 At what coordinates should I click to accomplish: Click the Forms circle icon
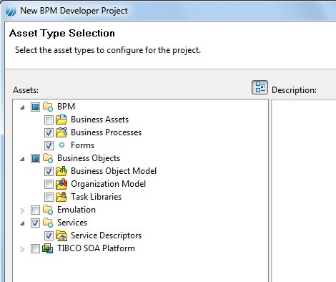61,145
